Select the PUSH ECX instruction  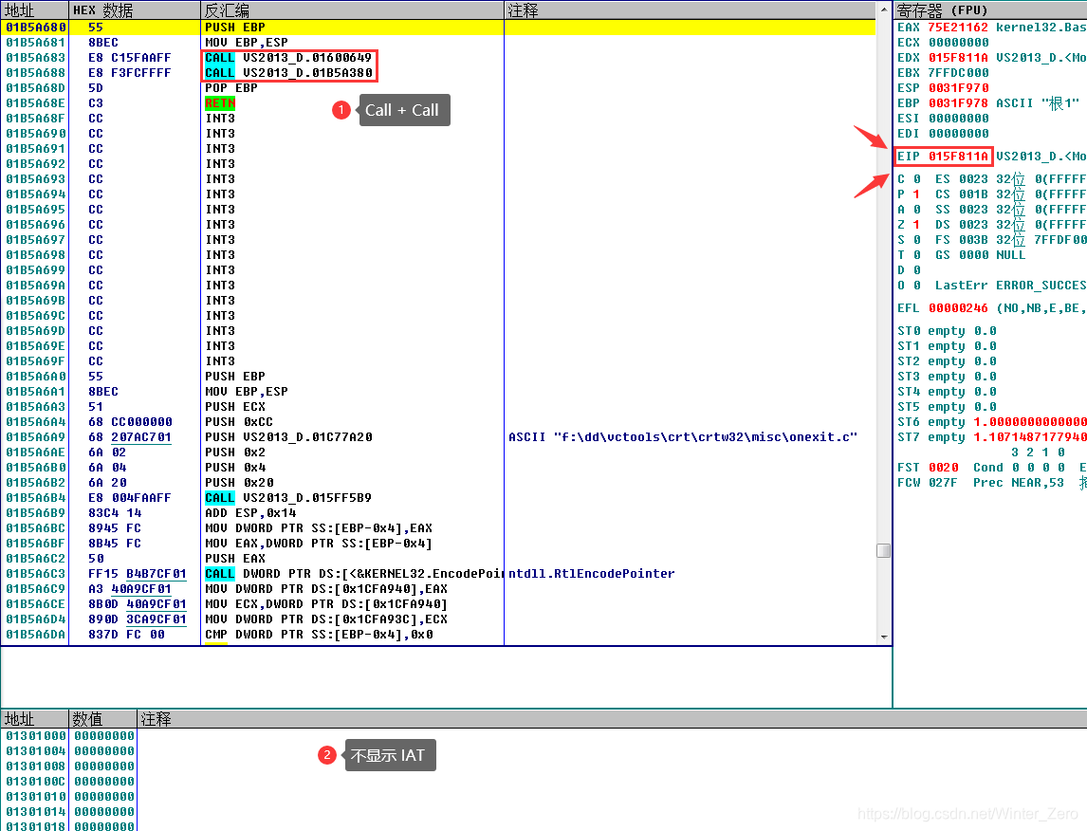tap(235, 407)
